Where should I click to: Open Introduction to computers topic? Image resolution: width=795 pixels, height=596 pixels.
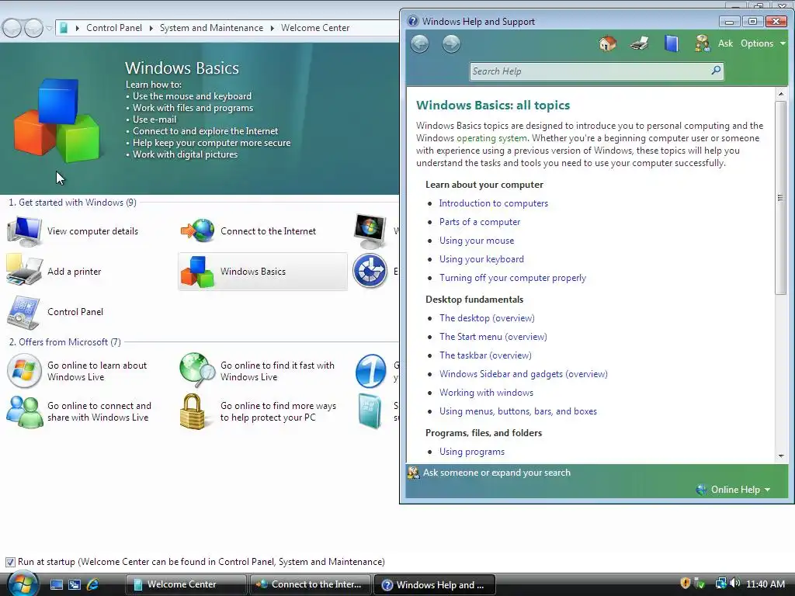(493, 203)
